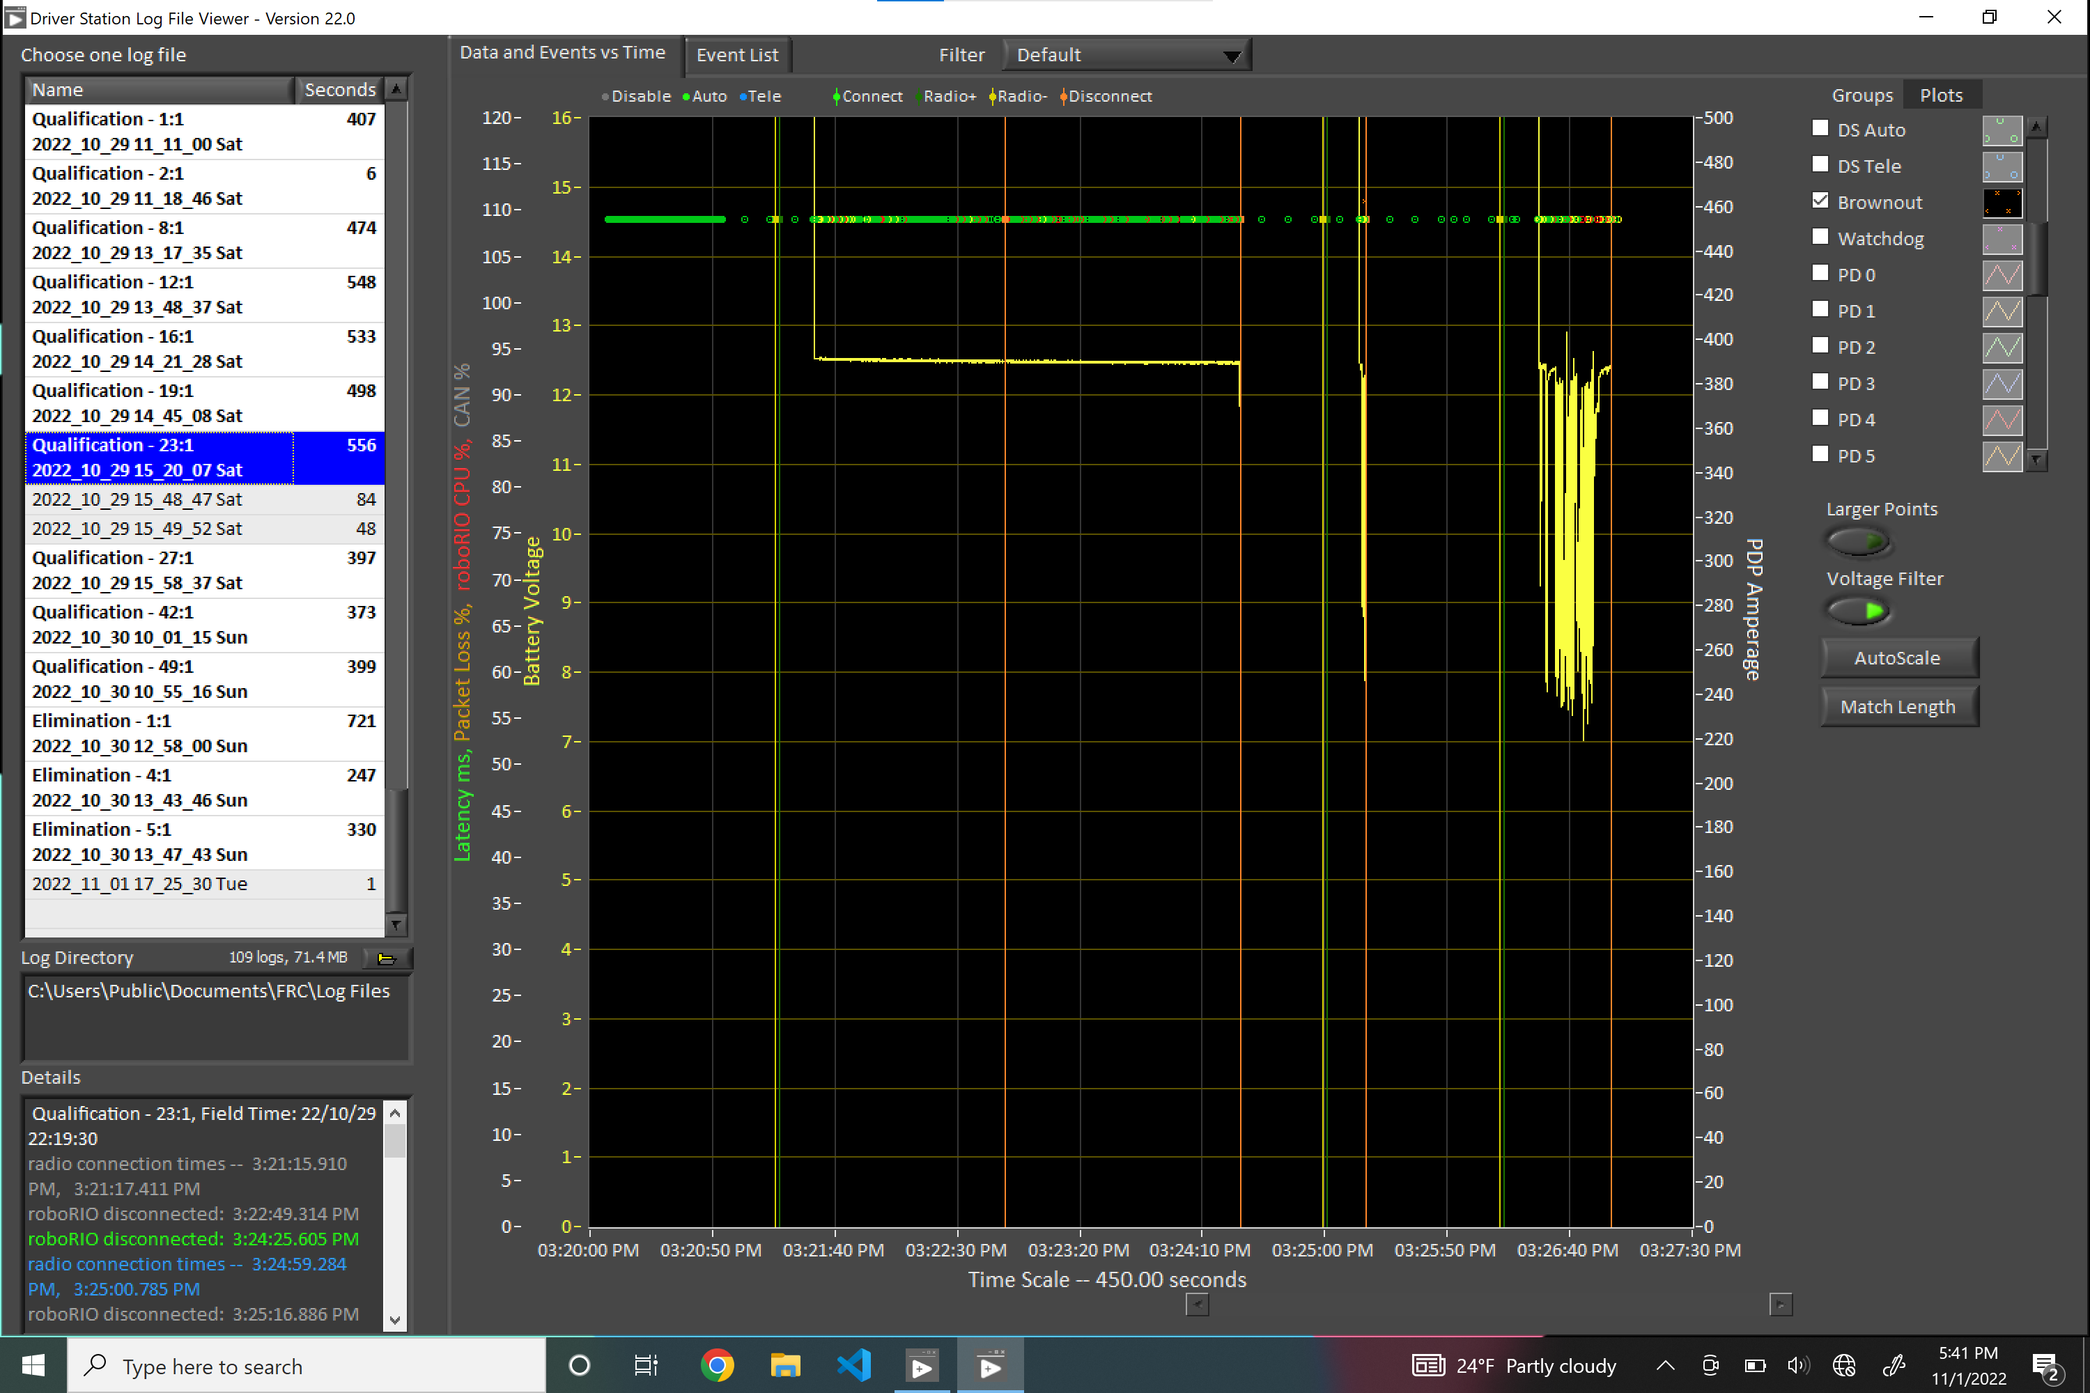Select log Elimination - 4:1
2090x1393 pixels.
(204, 788)
